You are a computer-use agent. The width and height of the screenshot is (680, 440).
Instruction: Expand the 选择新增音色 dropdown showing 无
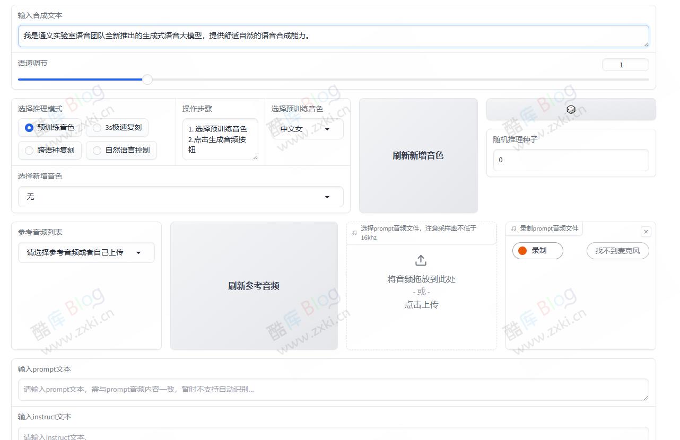tap(180, 196)
